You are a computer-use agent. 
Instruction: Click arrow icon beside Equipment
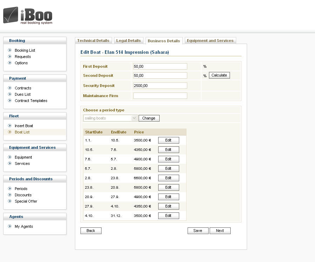pos(10,157)
